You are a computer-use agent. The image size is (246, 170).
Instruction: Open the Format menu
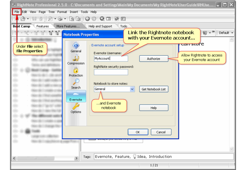point(62,12)
